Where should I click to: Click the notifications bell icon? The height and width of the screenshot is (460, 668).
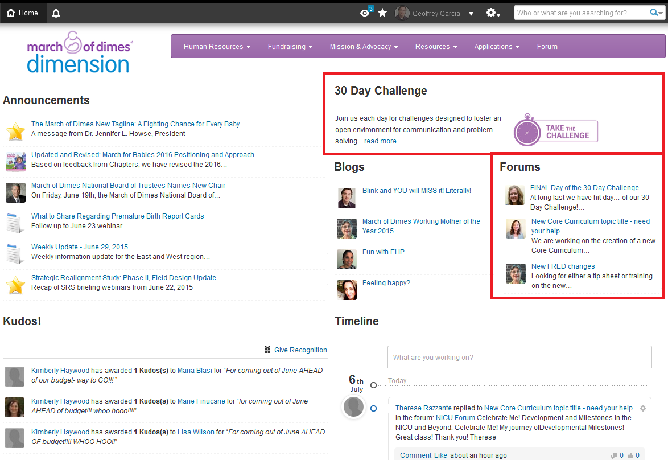(56, 13)
